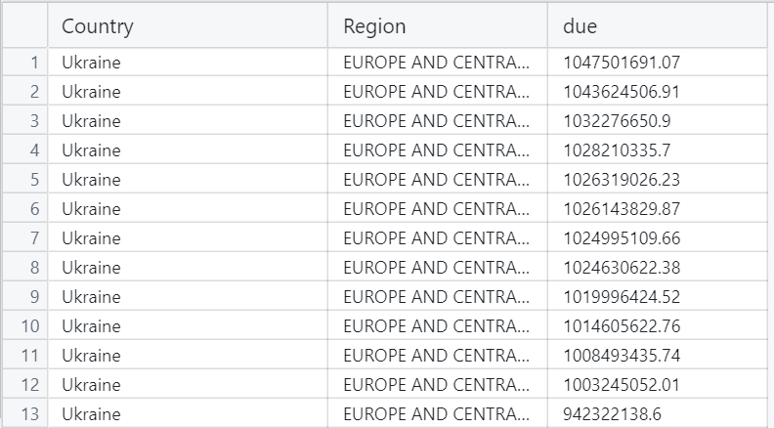Select row number 10
Image resolution: width=774 pixels, height=428 pixels.
pyautogui.click(x=25, y=325)
